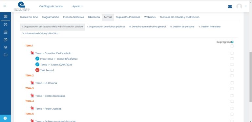This screenshot has height=122, width=252.
Task: Open the hamburger menu icon
Action: click(5, 6)
